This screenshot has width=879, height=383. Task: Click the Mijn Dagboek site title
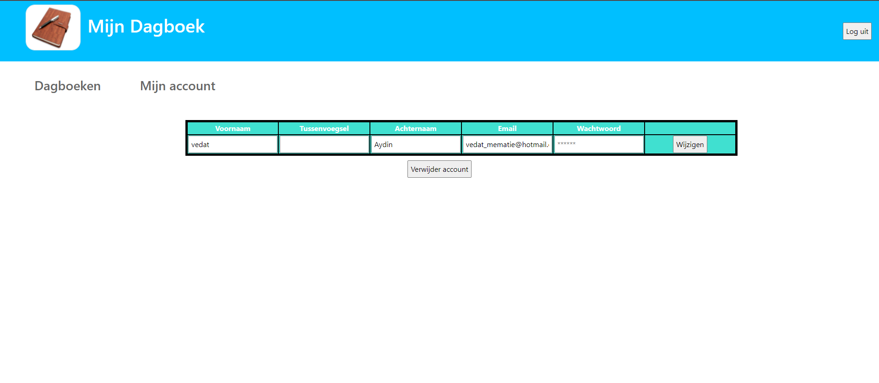[146, 27]
